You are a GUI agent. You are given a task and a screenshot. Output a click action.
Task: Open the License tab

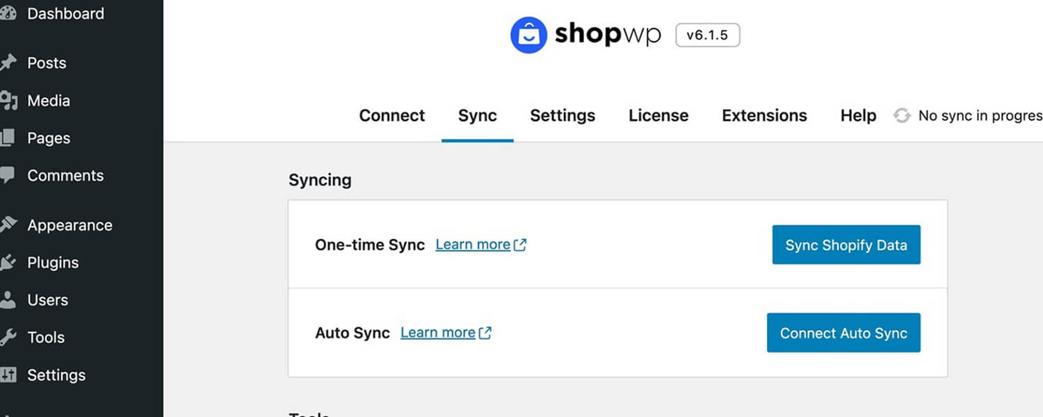(x=658, y=116)
